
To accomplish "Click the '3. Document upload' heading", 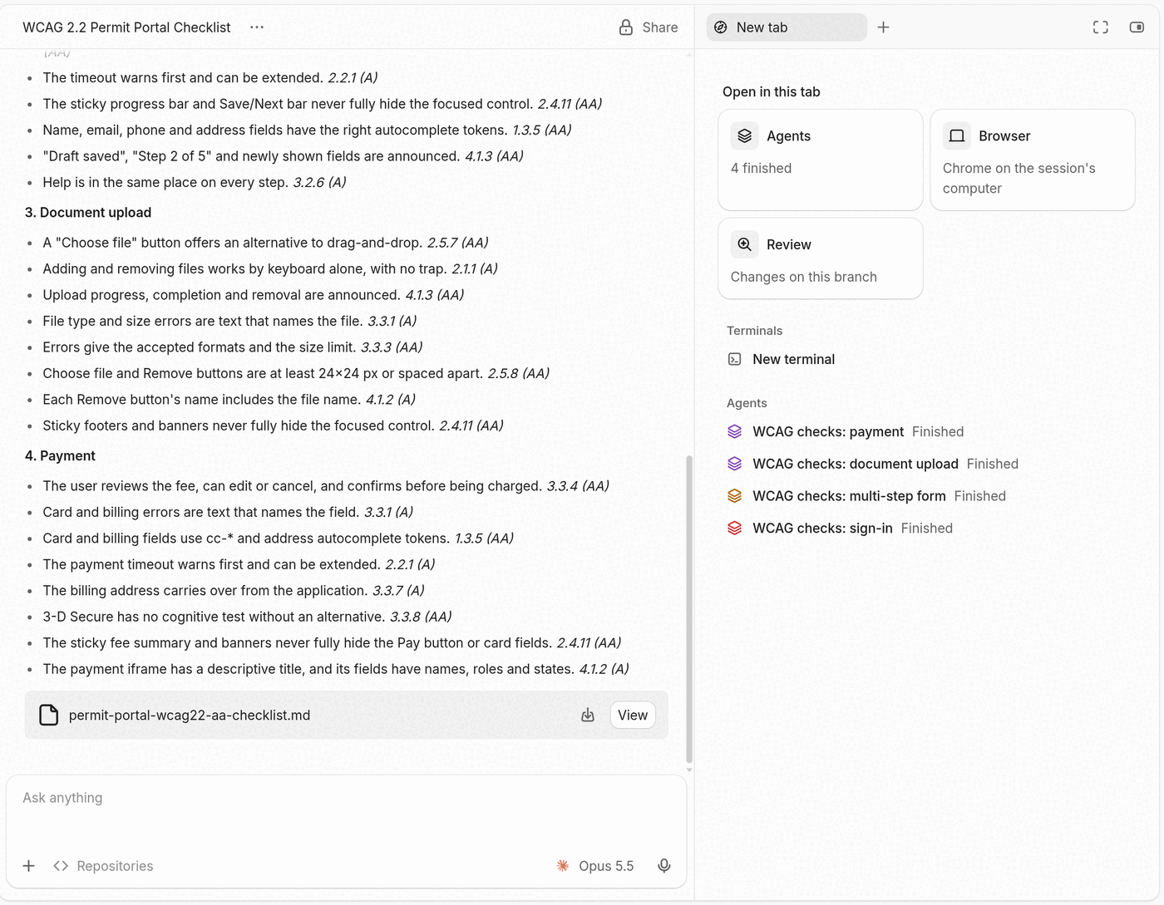I will [88, 213].
